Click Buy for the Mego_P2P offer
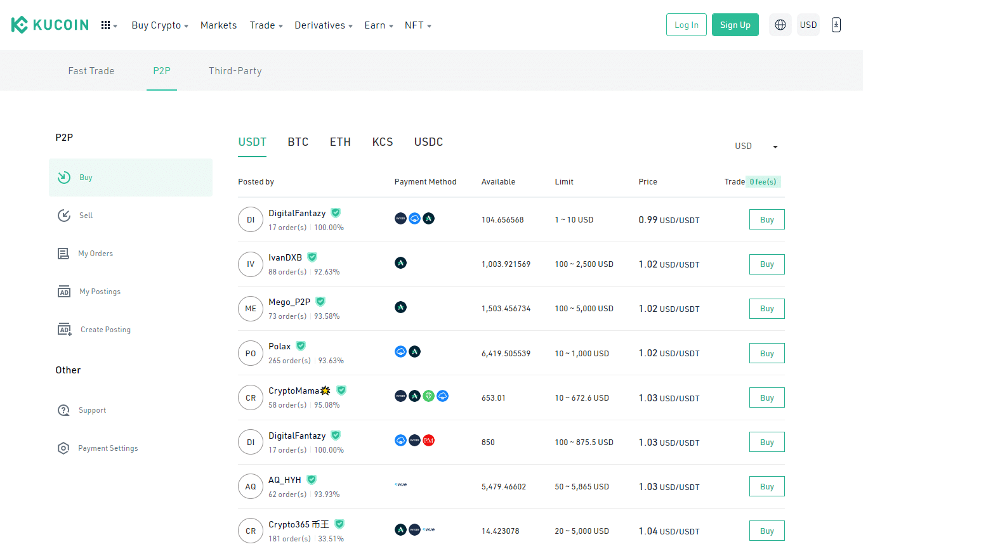 click(x=767, y=309)
